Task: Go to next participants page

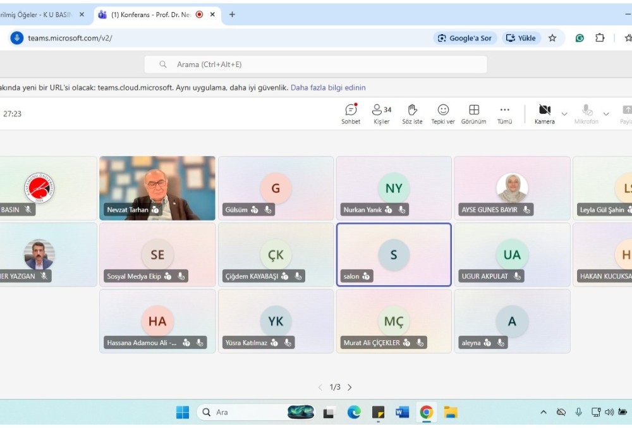Action: pyautogui.click(x=349, y=388)
